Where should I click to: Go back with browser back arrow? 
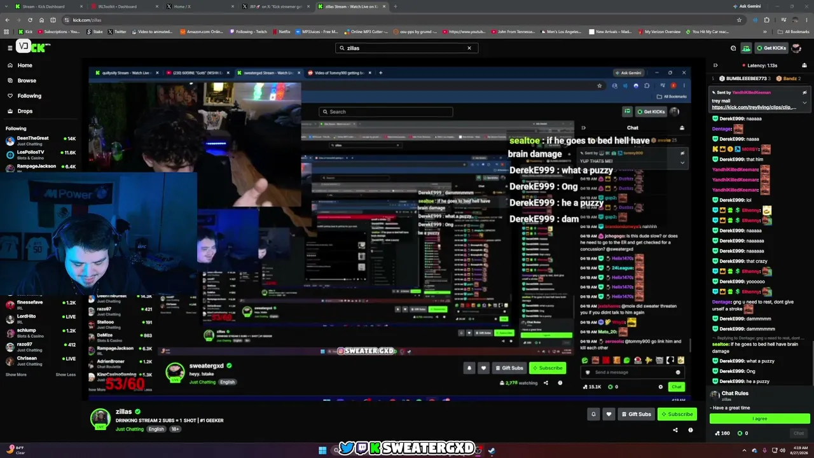coord(7,20)
